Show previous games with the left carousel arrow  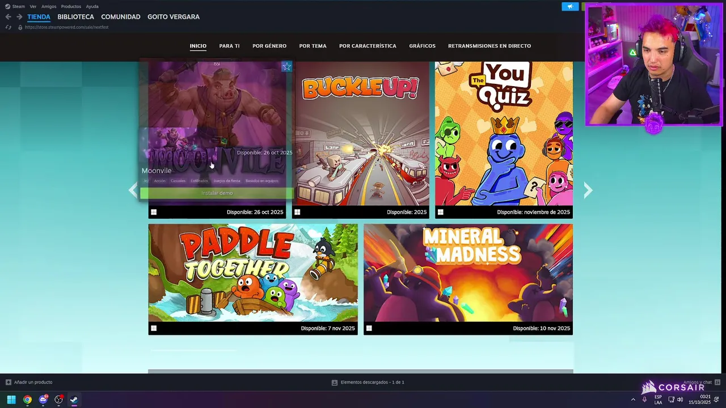pyautogui.click(x=133, y=190)
